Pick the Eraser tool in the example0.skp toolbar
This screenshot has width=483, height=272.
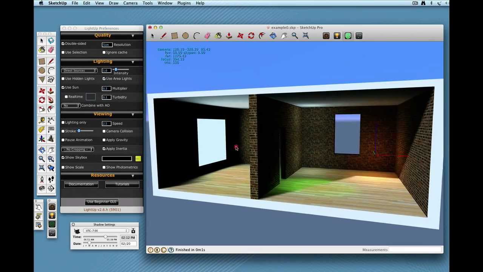[207, 36]
